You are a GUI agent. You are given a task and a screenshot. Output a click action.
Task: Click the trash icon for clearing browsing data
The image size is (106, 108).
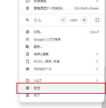(28, 8)
